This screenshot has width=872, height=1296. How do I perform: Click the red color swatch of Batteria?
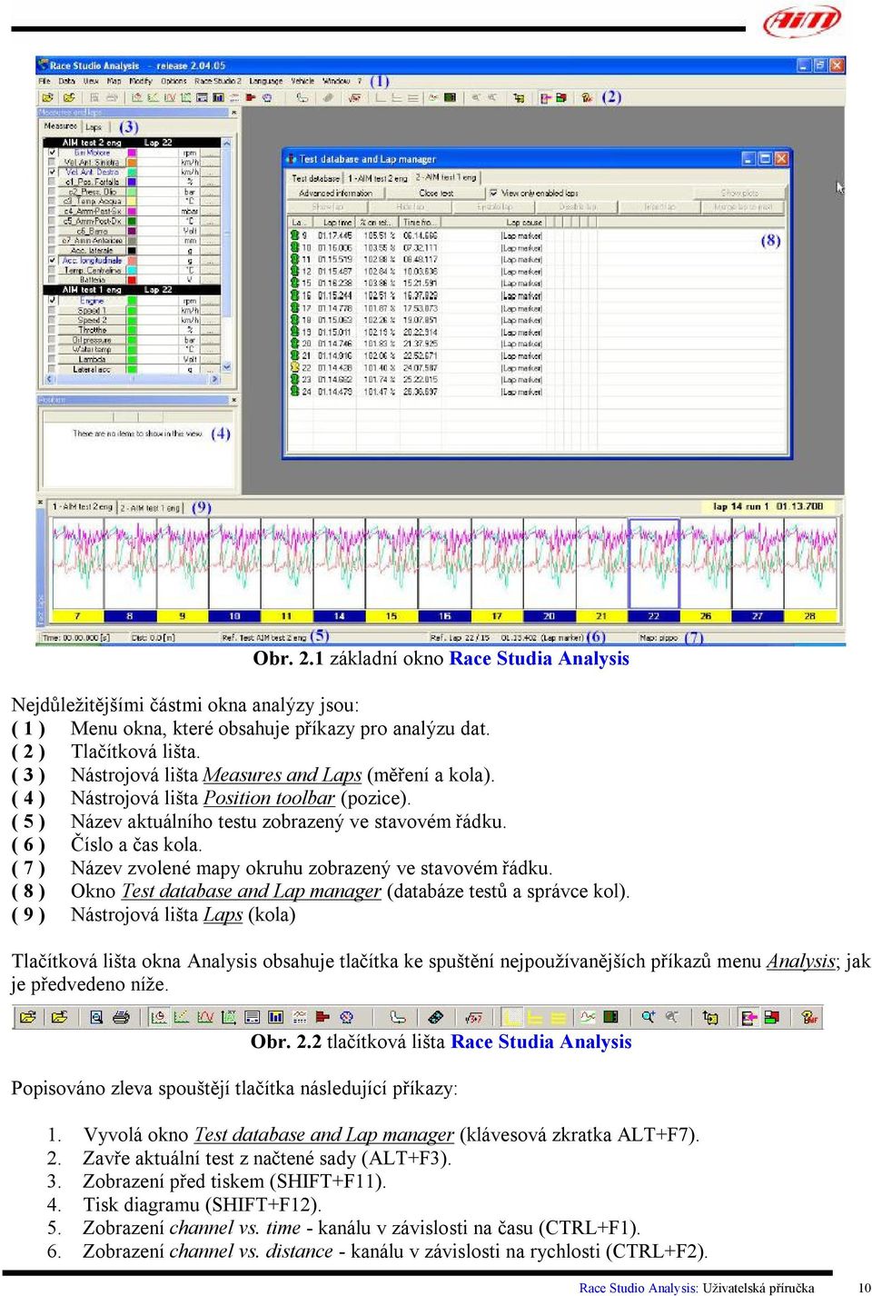132,280
